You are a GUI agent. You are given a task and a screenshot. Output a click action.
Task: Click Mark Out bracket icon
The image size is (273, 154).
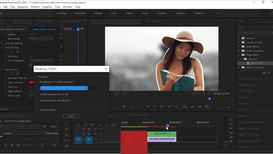(138, 107)
